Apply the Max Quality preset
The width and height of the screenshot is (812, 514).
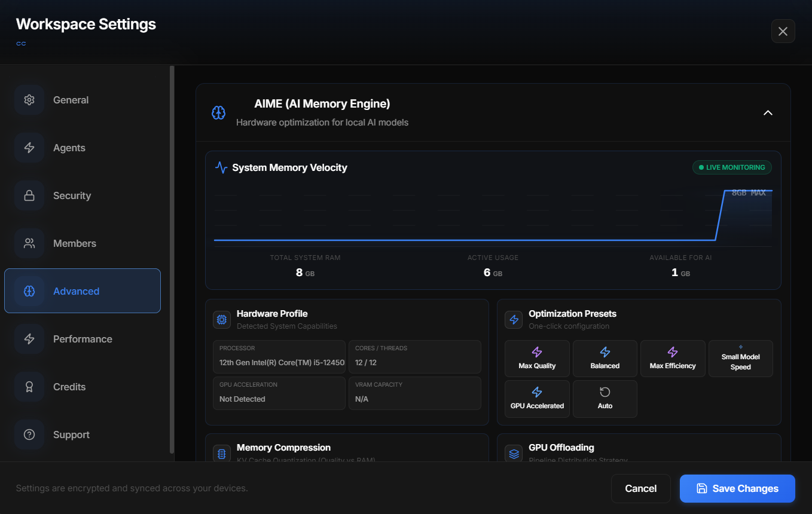coord(537,359)
